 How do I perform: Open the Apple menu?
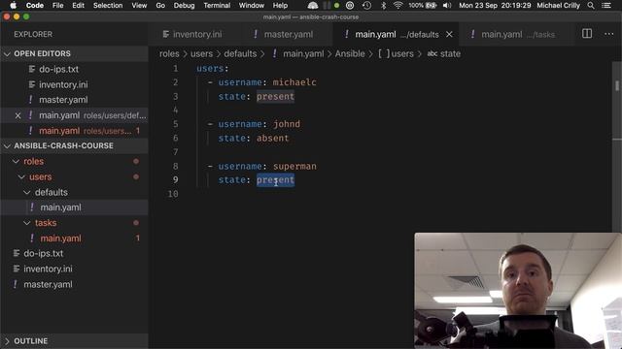(13, 6)
